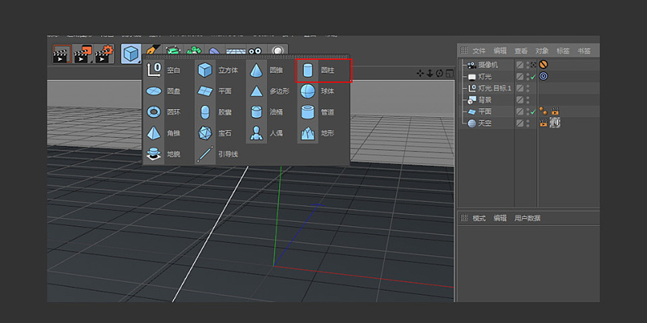Viewport: 647px width, 323px height.
Task: Toggle the green enable checkmark on 灯光
Action: [x=531, y=77]
